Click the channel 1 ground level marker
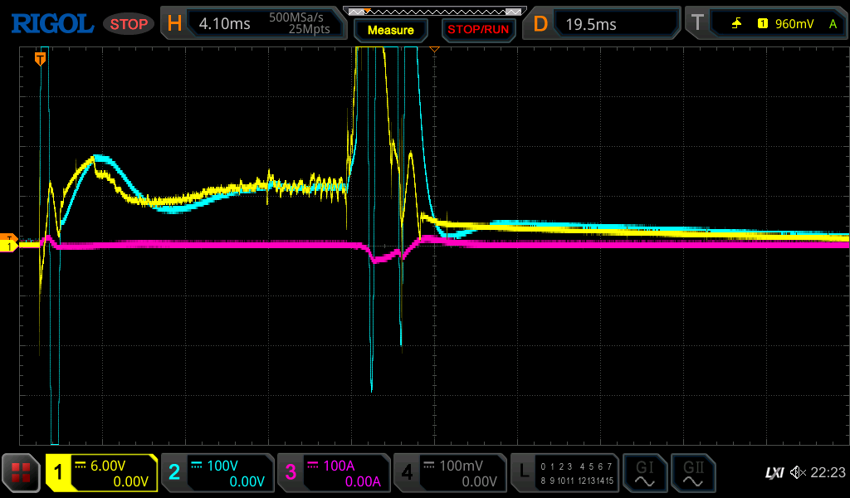The image size is (850, 498). pos(9,246)
